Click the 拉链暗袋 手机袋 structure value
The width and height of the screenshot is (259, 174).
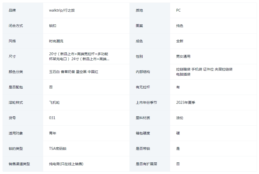pyautogui.click(x=204, y=72)
